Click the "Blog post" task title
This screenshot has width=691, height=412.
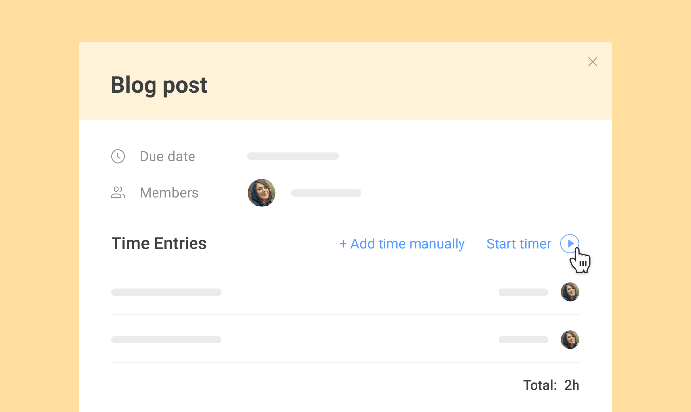coord(159,85)
